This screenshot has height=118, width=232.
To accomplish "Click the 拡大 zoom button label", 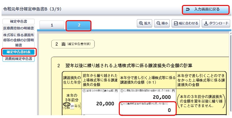I will [147, 23].
